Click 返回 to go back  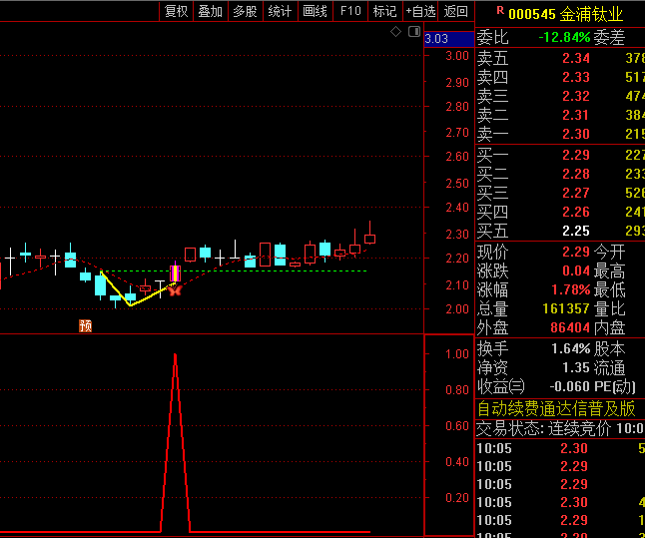(455, 11)
